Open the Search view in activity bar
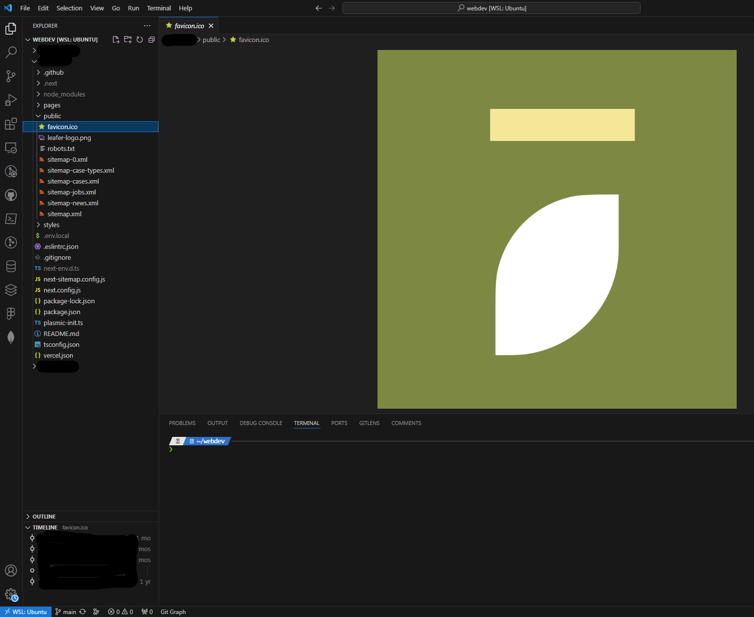The height and width of the screenshot is (617, 754). point(11,52)
